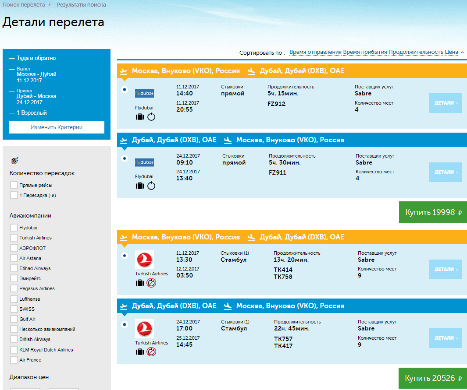467x390 pixels.
Task: Click refundable arrow icon for flight FZ911
Action: (x=151, y=186)
